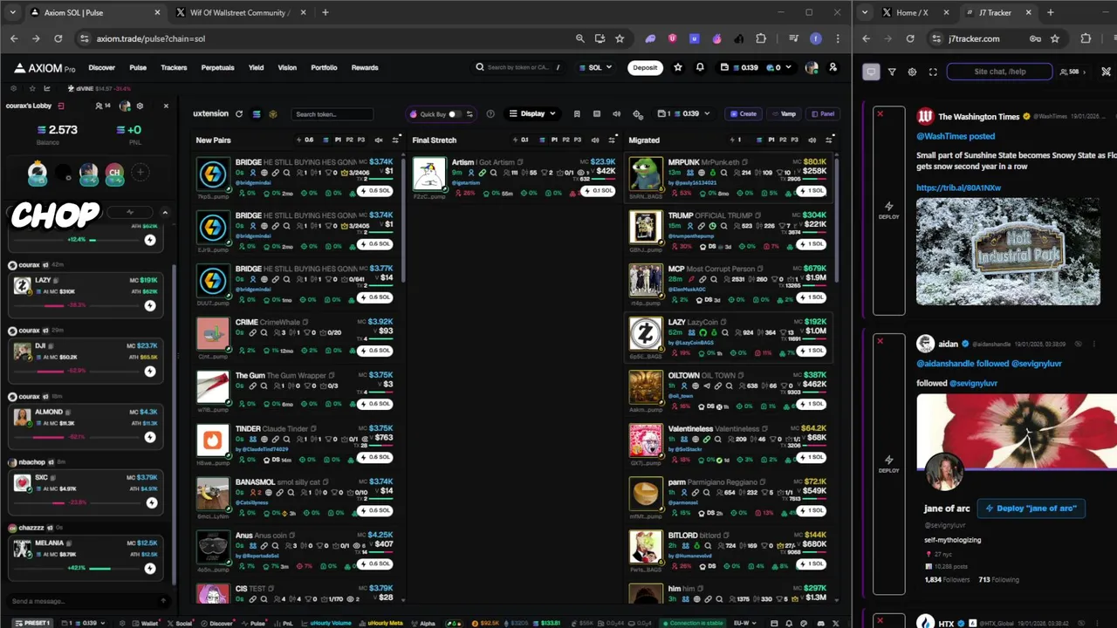Open Rewards in Axiom navigation
The width and height of the screenshot is (1117, 628).
tap(365, 67)
